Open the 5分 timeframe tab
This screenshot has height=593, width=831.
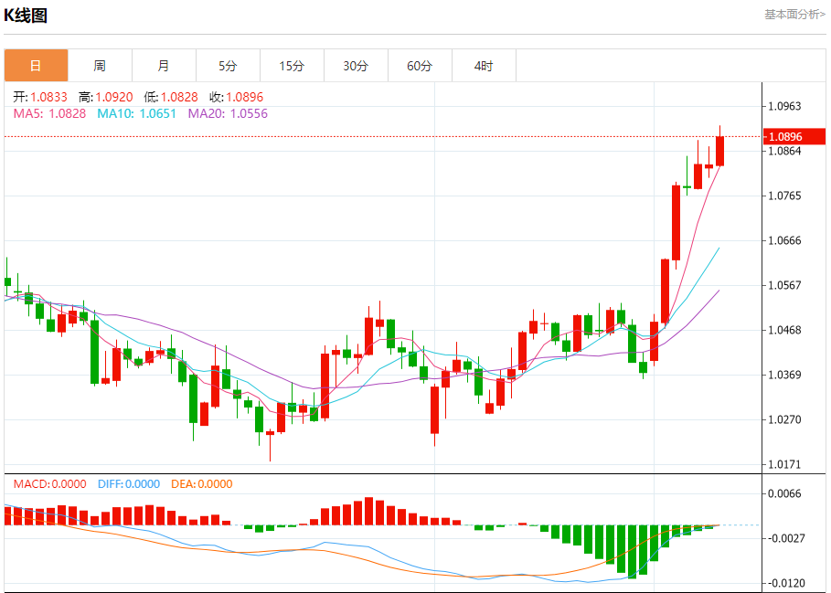228,66
